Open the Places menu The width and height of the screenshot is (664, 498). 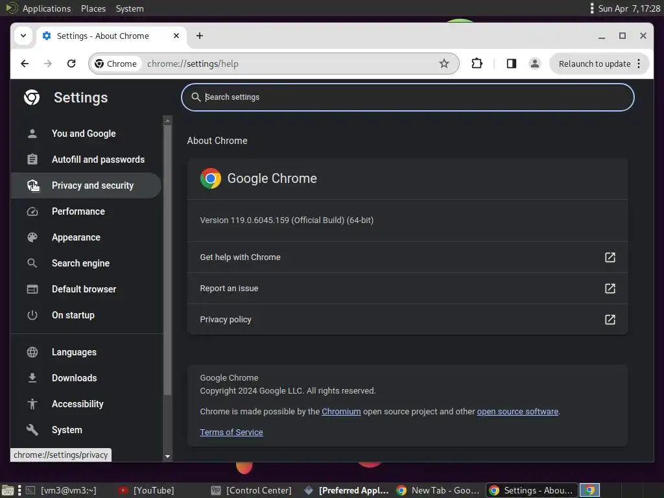pyautogui.click(x=93, y=8)
